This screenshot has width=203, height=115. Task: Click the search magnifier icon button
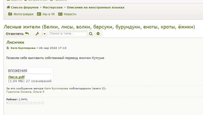click(91, 34)
